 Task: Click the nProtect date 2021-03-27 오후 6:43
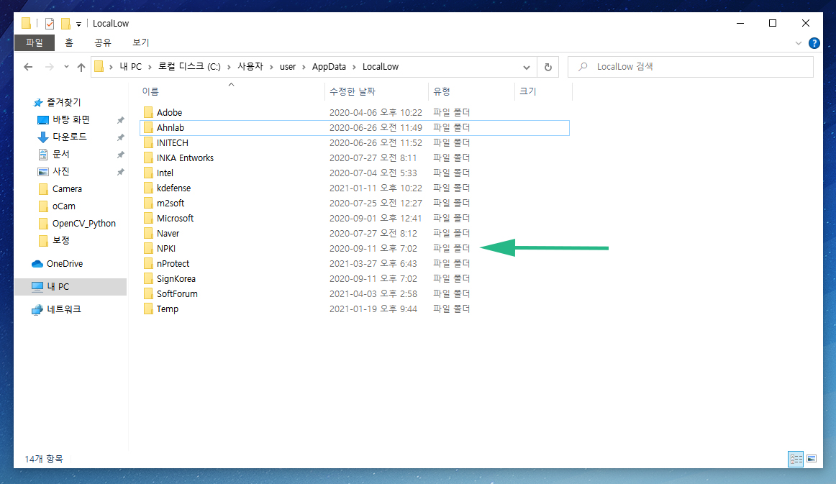pos(373,263)
